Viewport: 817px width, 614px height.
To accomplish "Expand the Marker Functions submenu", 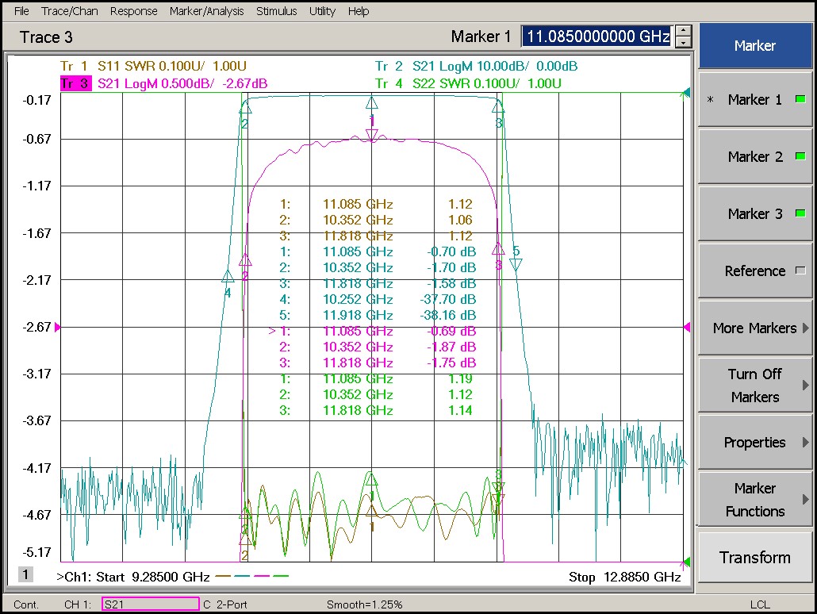I will coord(754,500).
